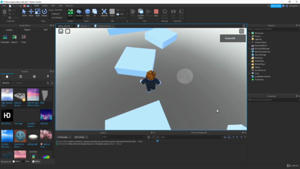Open Toolbox Marketplace tab
The image size is (300, 169).
pyautogui.click(x=7, y=77)
